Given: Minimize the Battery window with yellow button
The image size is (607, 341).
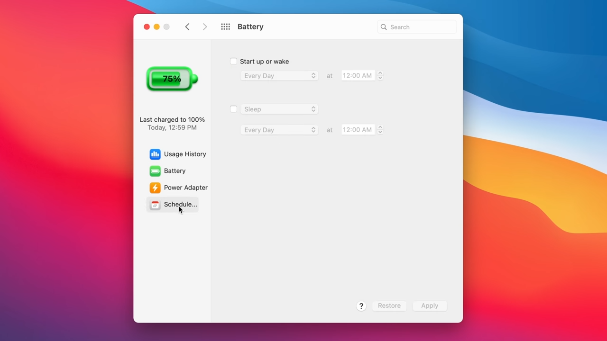Looking at the screenshot, I should click(x=156, y=27).
